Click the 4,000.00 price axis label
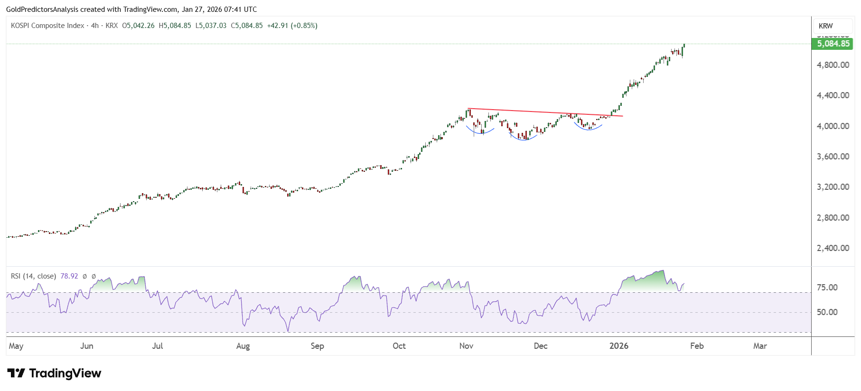This screenshot has height=391, width=861. point(833,126)
